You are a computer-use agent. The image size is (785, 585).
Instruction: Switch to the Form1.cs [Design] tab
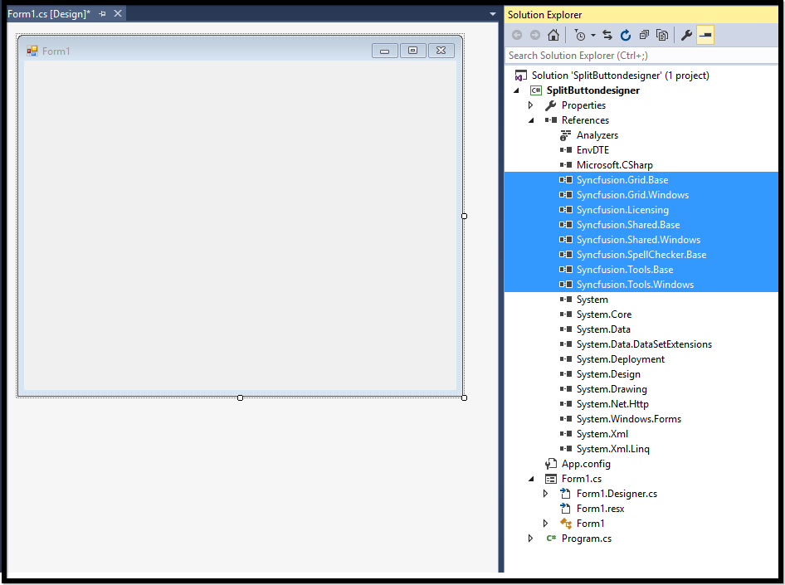[x=49, y=14]
